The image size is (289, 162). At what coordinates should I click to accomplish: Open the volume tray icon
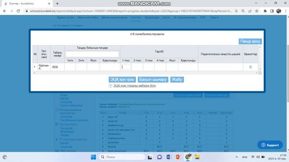(x=258, y=157)
